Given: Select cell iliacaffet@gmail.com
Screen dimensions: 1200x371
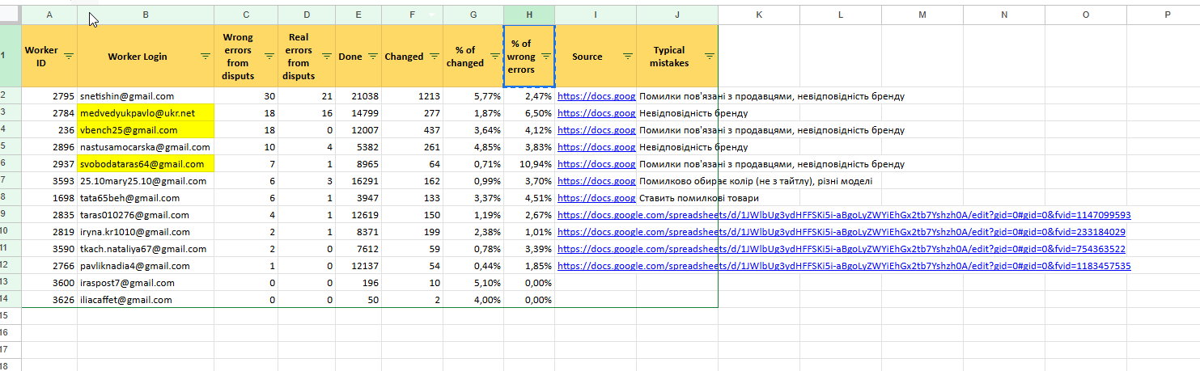Looking at the screenshot, I should point(146,300).
